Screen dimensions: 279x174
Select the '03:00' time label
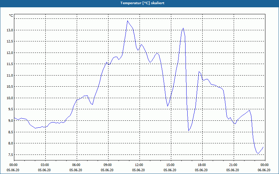(x=46, y=165)
